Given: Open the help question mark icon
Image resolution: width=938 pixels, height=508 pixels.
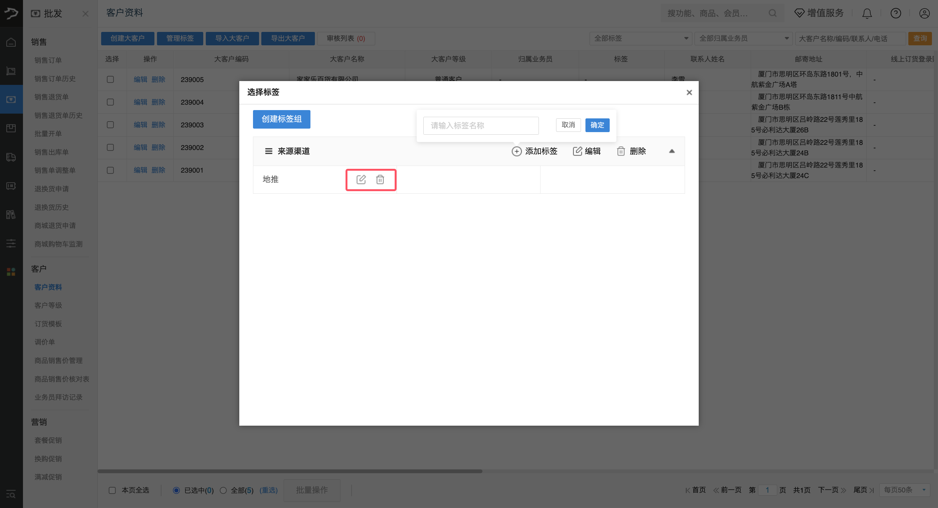Looking at the screenshot, I should 895,13.
